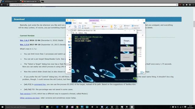Open the Do menu in BES window
This screenshot has width=195, height=109.
76,33
